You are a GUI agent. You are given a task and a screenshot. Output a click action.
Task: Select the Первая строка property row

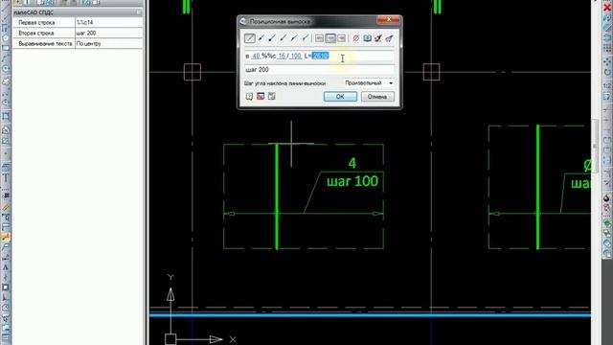[x=78, y=23]
